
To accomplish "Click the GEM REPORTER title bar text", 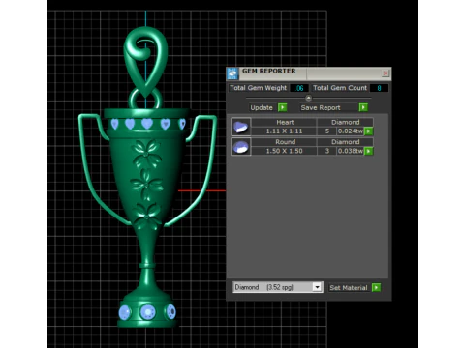I will (268, 71).
